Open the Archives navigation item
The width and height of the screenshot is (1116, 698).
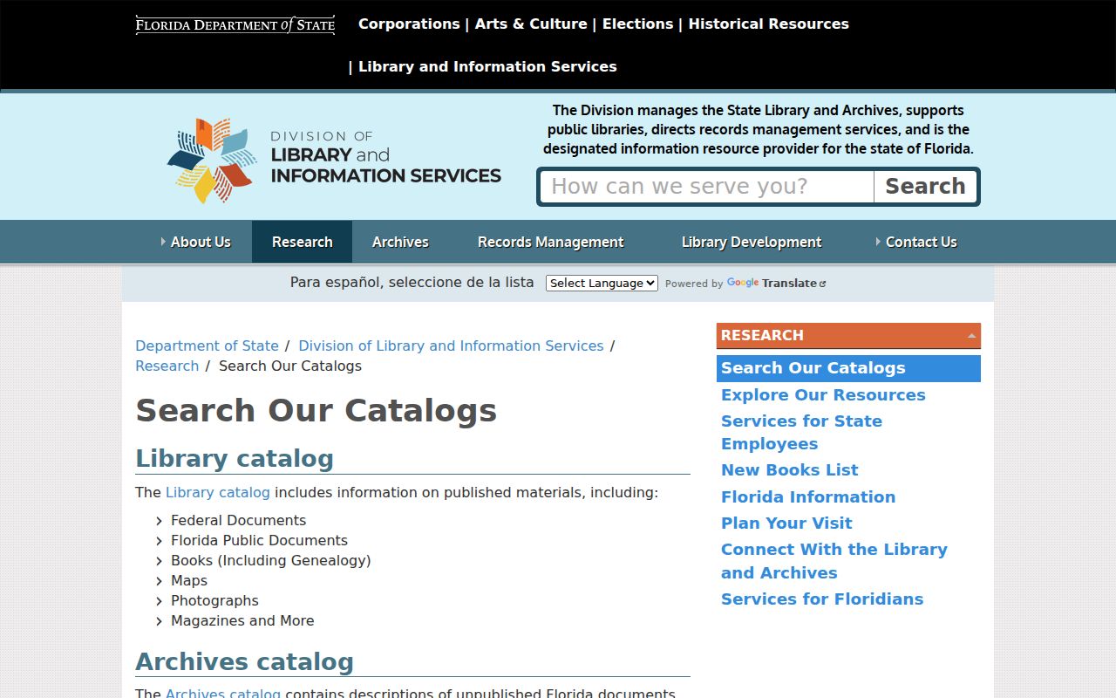(x=400, y=242)
